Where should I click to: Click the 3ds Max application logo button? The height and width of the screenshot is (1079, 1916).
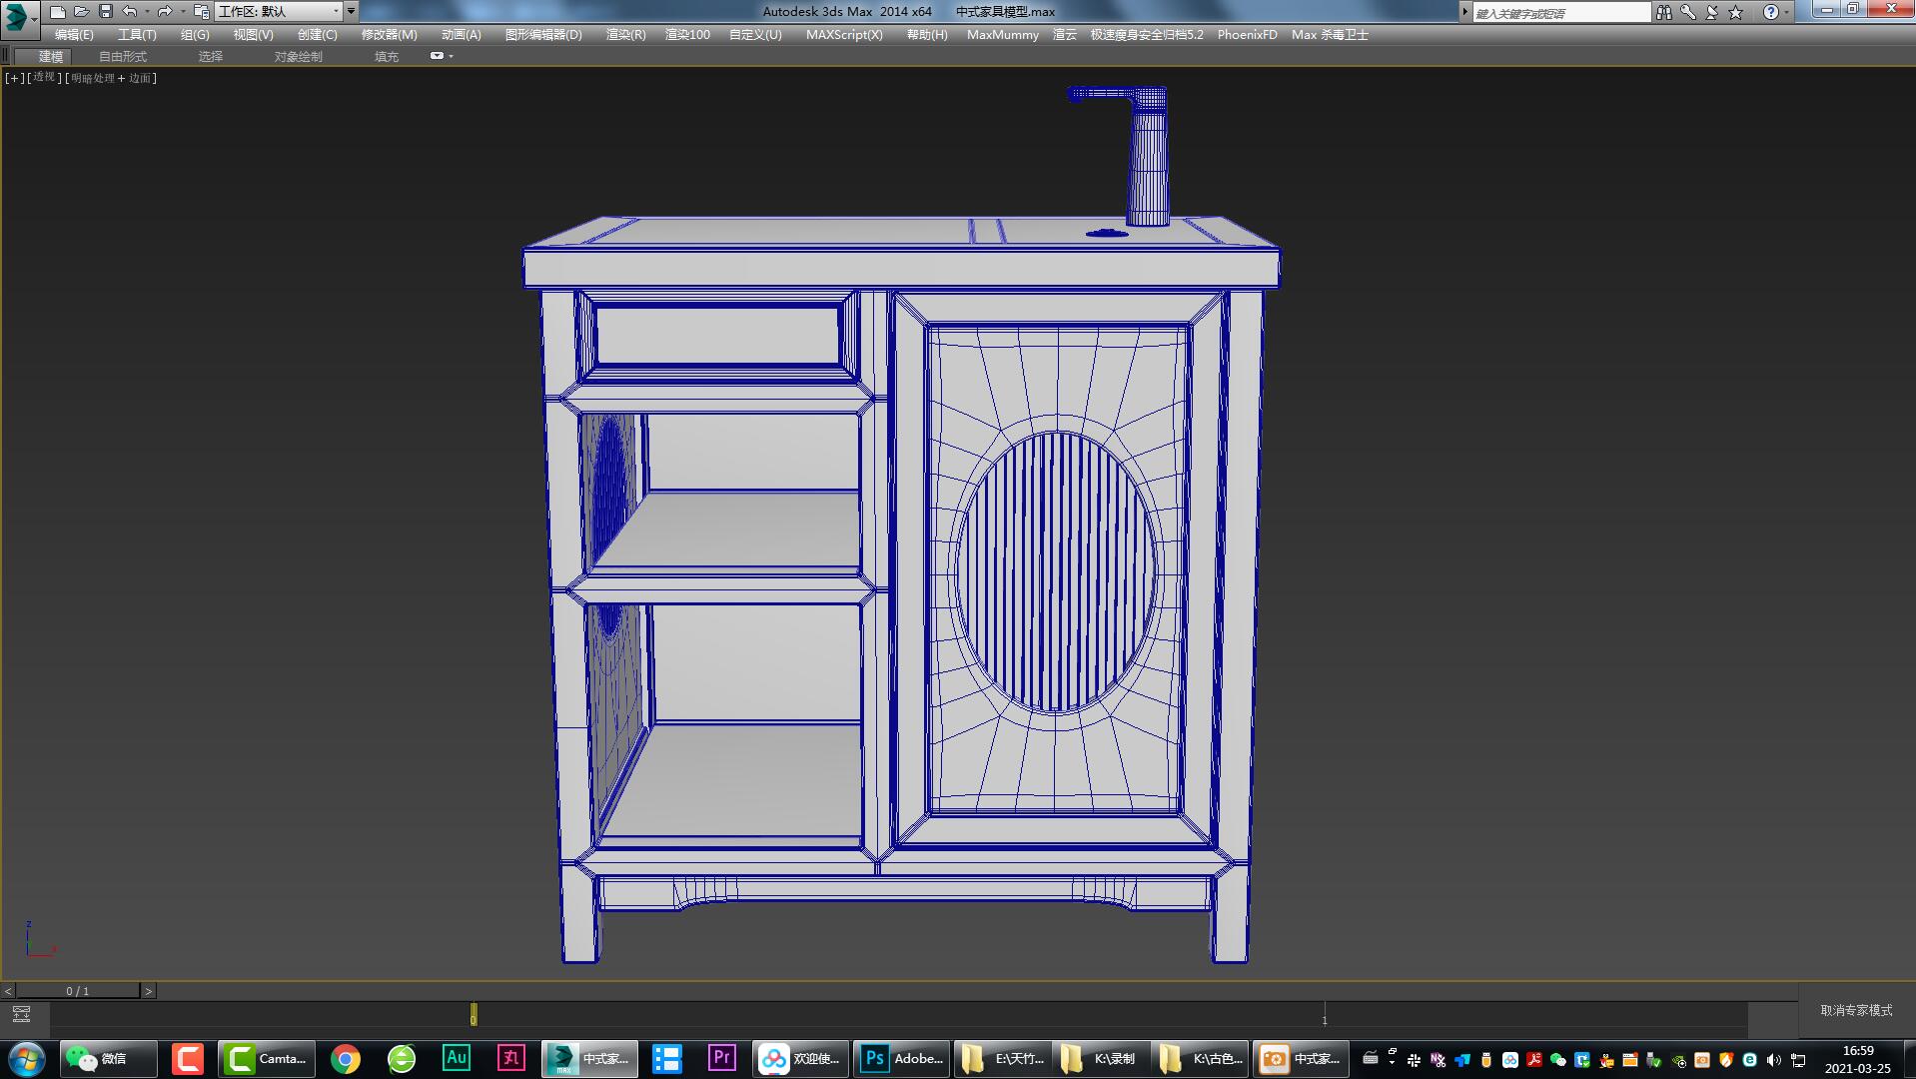coord(14,12)
